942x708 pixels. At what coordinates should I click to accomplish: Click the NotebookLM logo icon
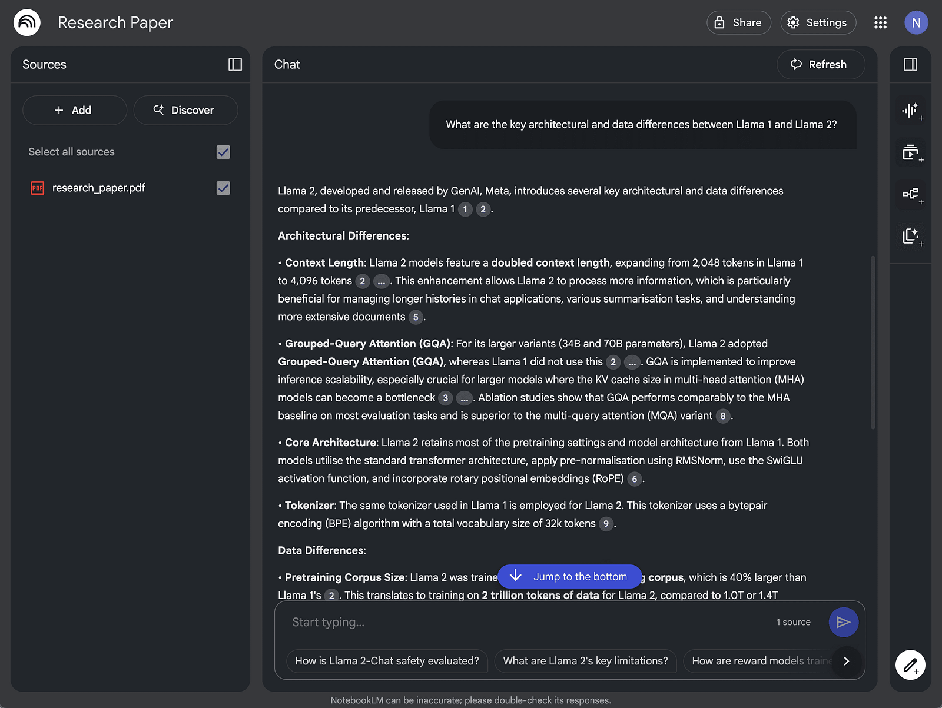point(27,22)
